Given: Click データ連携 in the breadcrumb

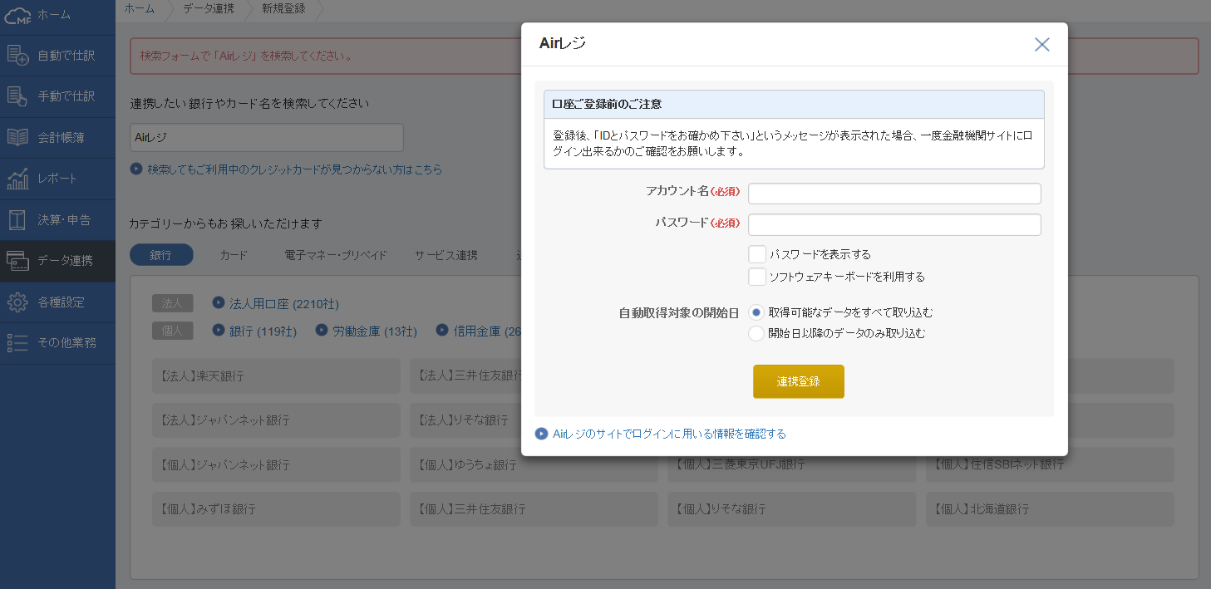Looking at the screenshot, I should point(209,7).
